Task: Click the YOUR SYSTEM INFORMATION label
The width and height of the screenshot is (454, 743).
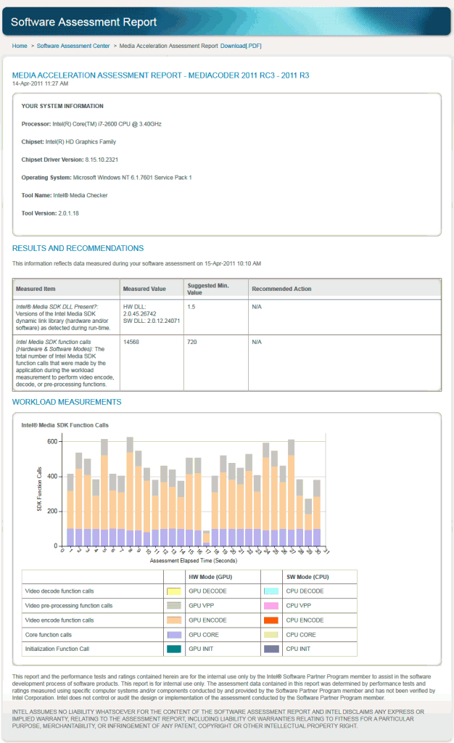Action: 62,106
